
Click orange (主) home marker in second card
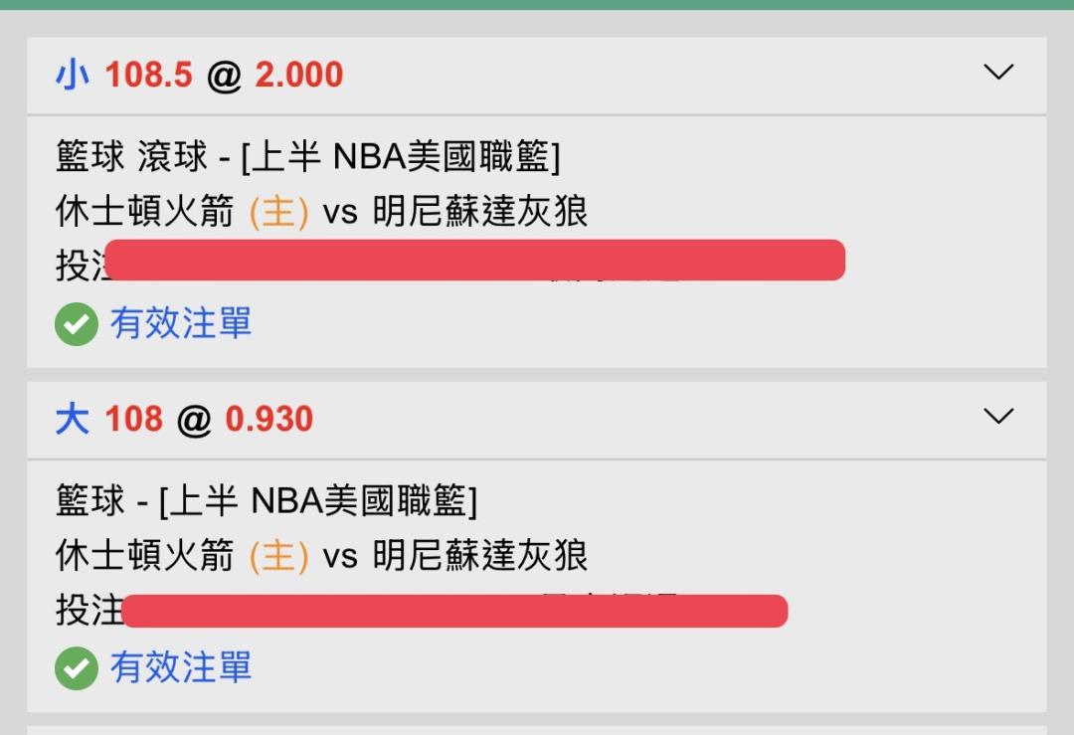[x=278, y=556]
